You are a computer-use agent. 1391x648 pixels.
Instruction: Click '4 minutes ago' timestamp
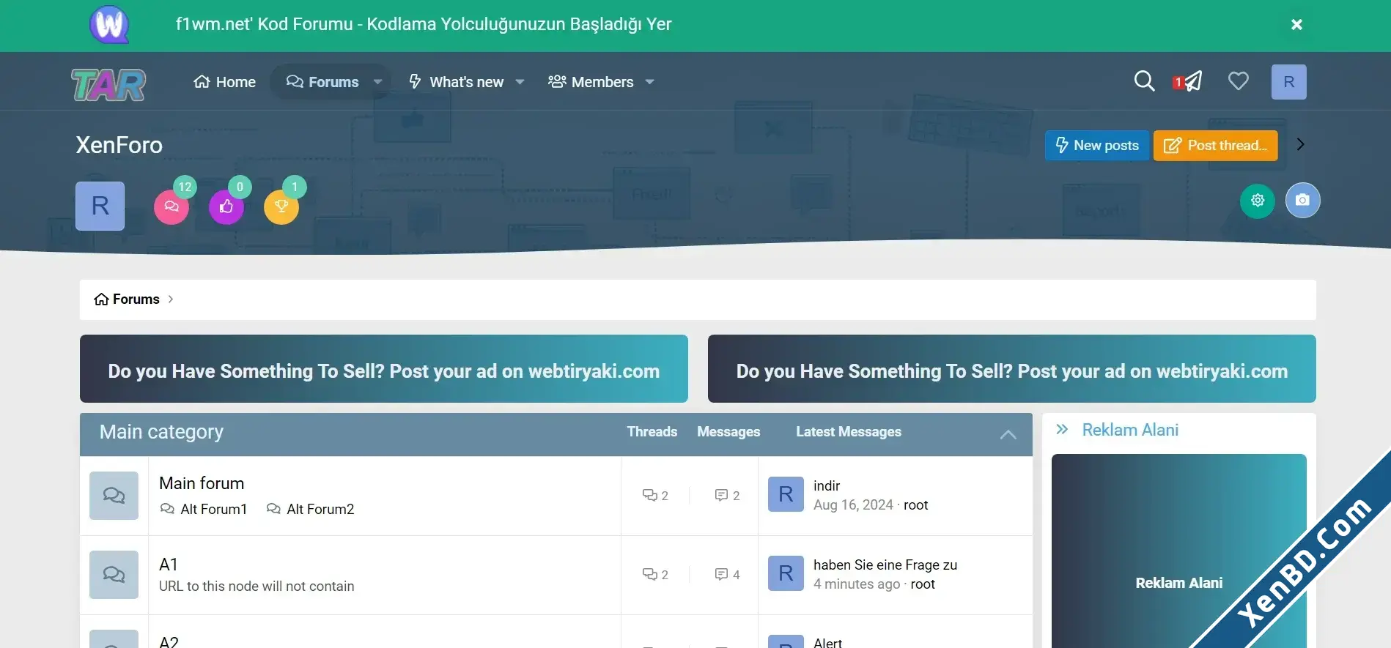pos(857,584)
